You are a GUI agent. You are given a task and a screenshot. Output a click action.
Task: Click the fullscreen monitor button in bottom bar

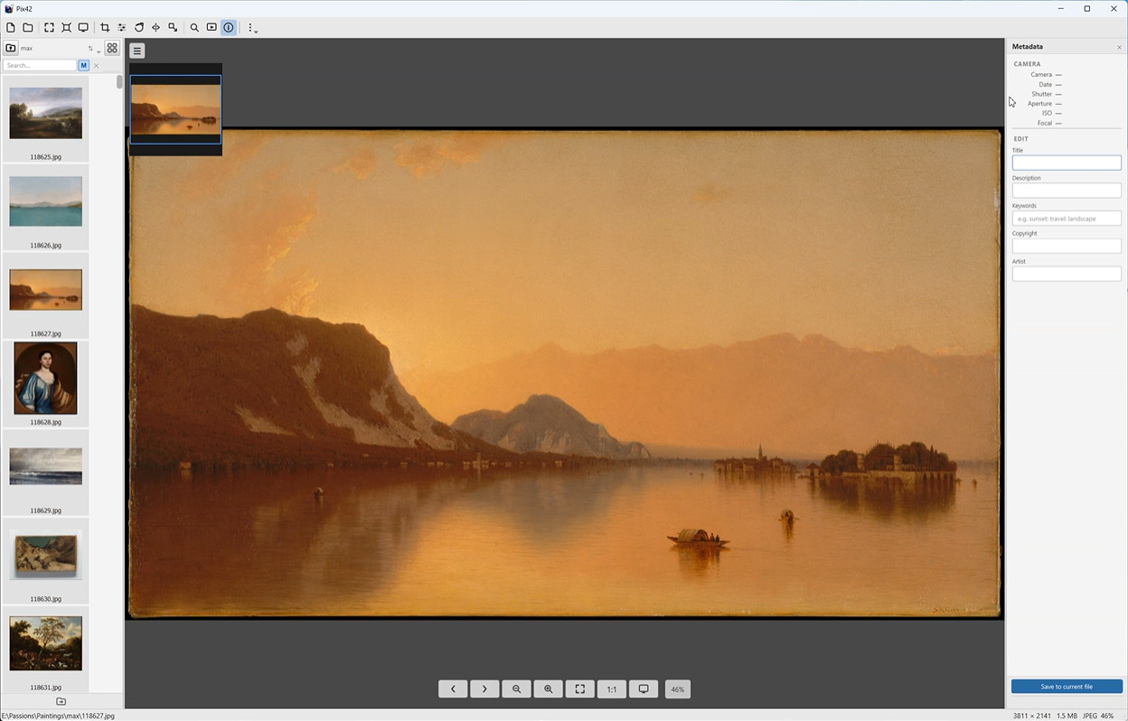point(644,689)
